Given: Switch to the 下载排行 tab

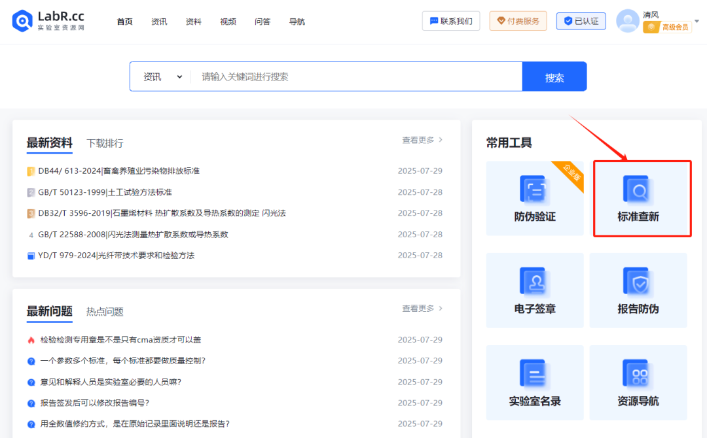Looking at the screenshot, I should click(105, 144).
